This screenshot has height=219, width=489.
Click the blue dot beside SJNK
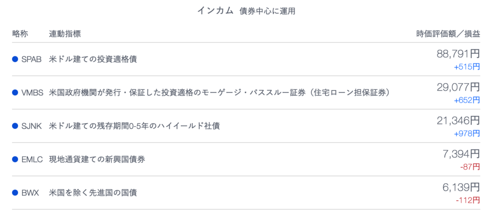(15, 126)
